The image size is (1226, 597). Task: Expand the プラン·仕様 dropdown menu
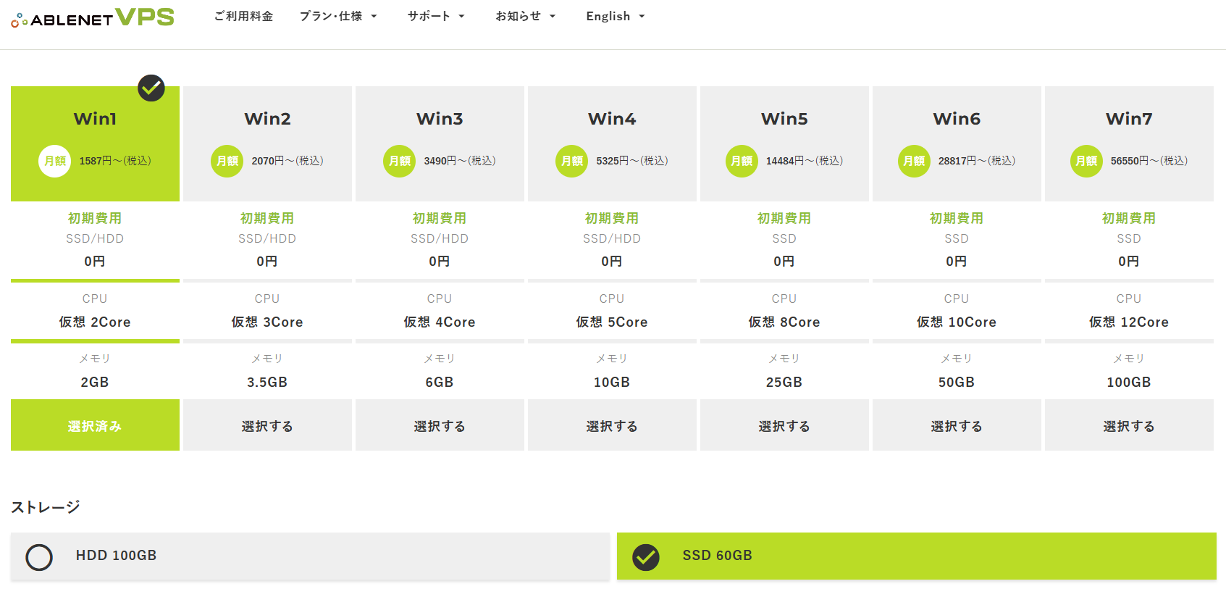pos(338,16)
